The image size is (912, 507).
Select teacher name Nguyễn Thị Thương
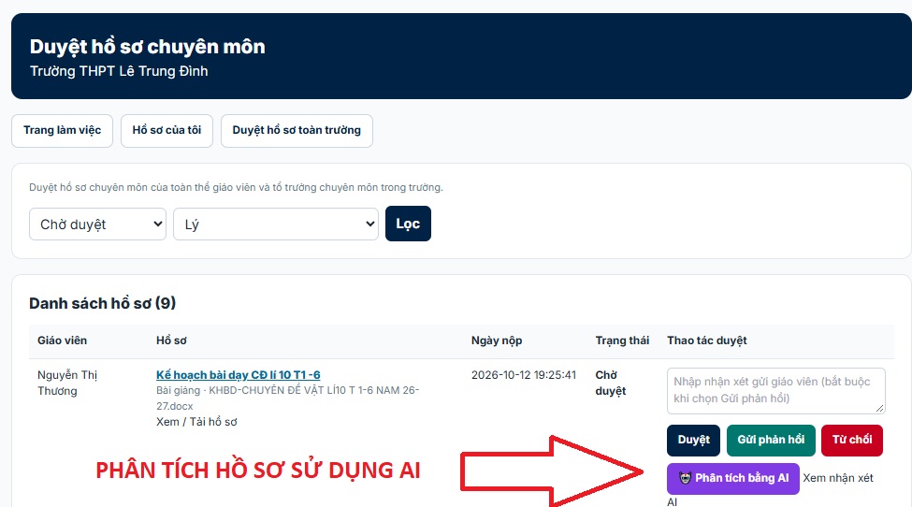67,383
